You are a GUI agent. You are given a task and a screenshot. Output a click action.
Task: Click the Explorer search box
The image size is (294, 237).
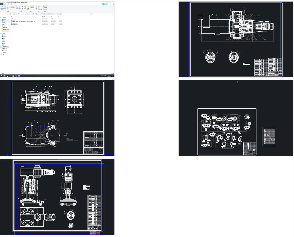click(x=103, y=14)
